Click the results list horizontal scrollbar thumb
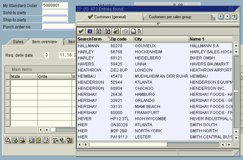 [x=128, y=144]
